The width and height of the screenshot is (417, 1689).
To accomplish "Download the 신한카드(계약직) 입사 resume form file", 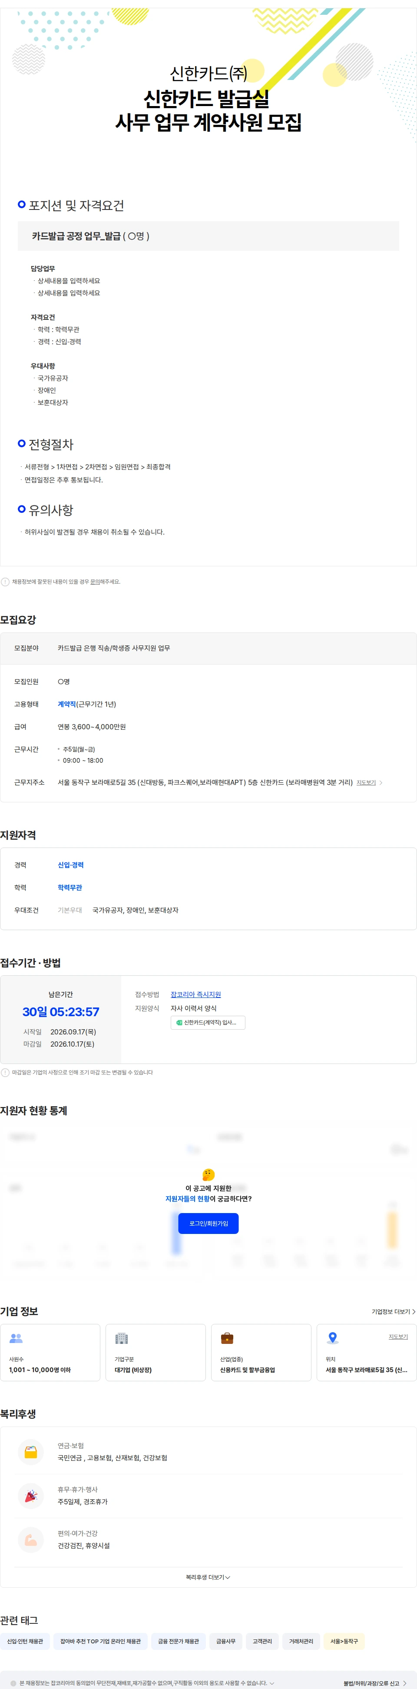I will click(x=208, y=1022).
